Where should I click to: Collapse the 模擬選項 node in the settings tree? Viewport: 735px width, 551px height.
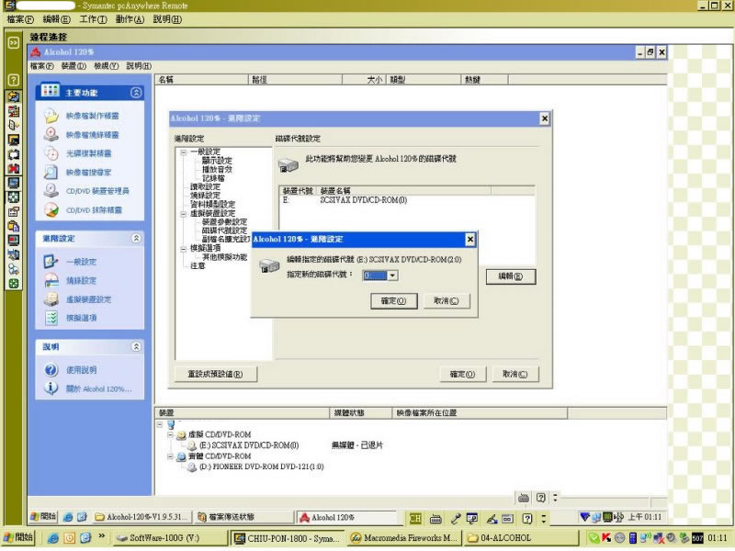(x=184, y=249)
